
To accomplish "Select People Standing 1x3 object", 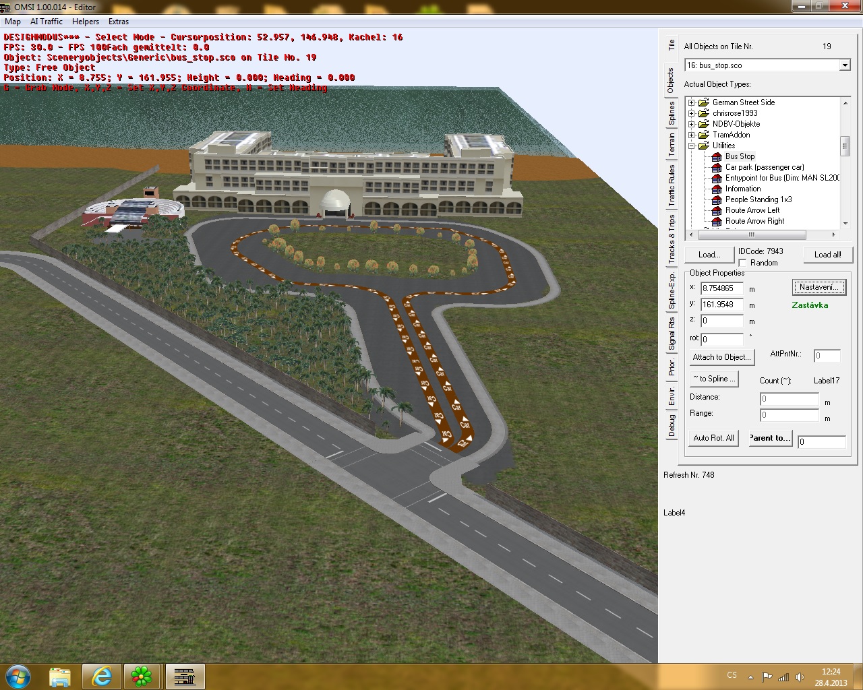I will (x=758, y=199).
